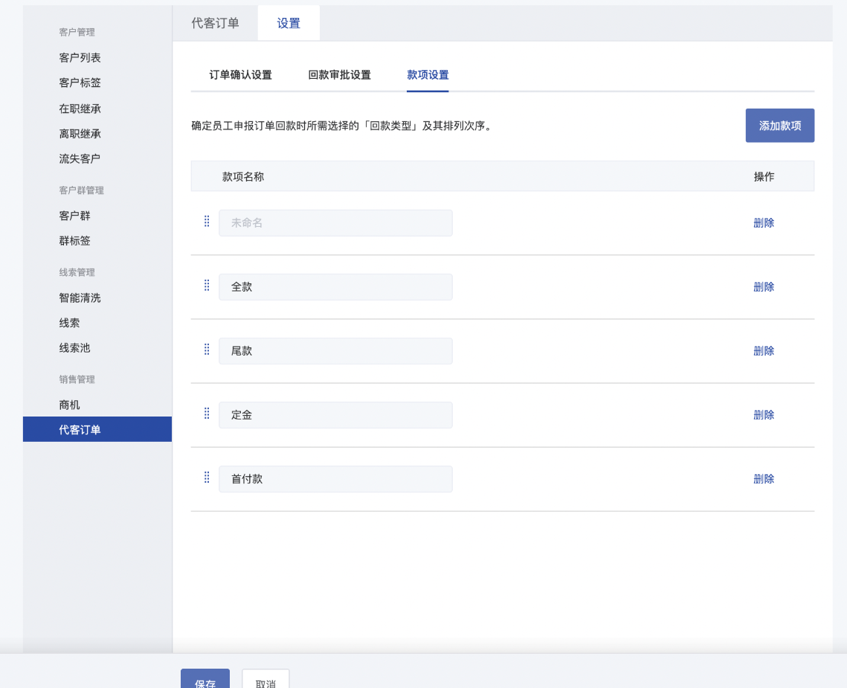Open 线索池 in the sidebar
The image size is (847, 688).
(74, 347)
